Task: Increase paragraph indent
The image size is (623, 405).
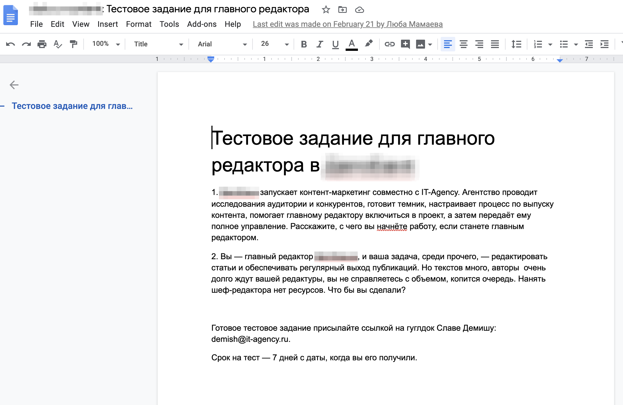Action: (x=604, y=44)
